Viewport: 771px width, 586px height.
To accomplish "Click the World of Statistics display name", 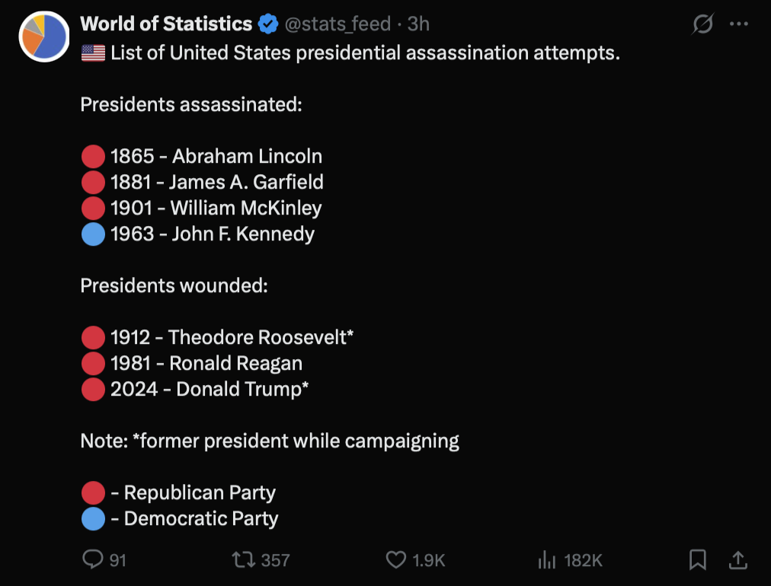I will pyautogui.click(x=166, y=24).
